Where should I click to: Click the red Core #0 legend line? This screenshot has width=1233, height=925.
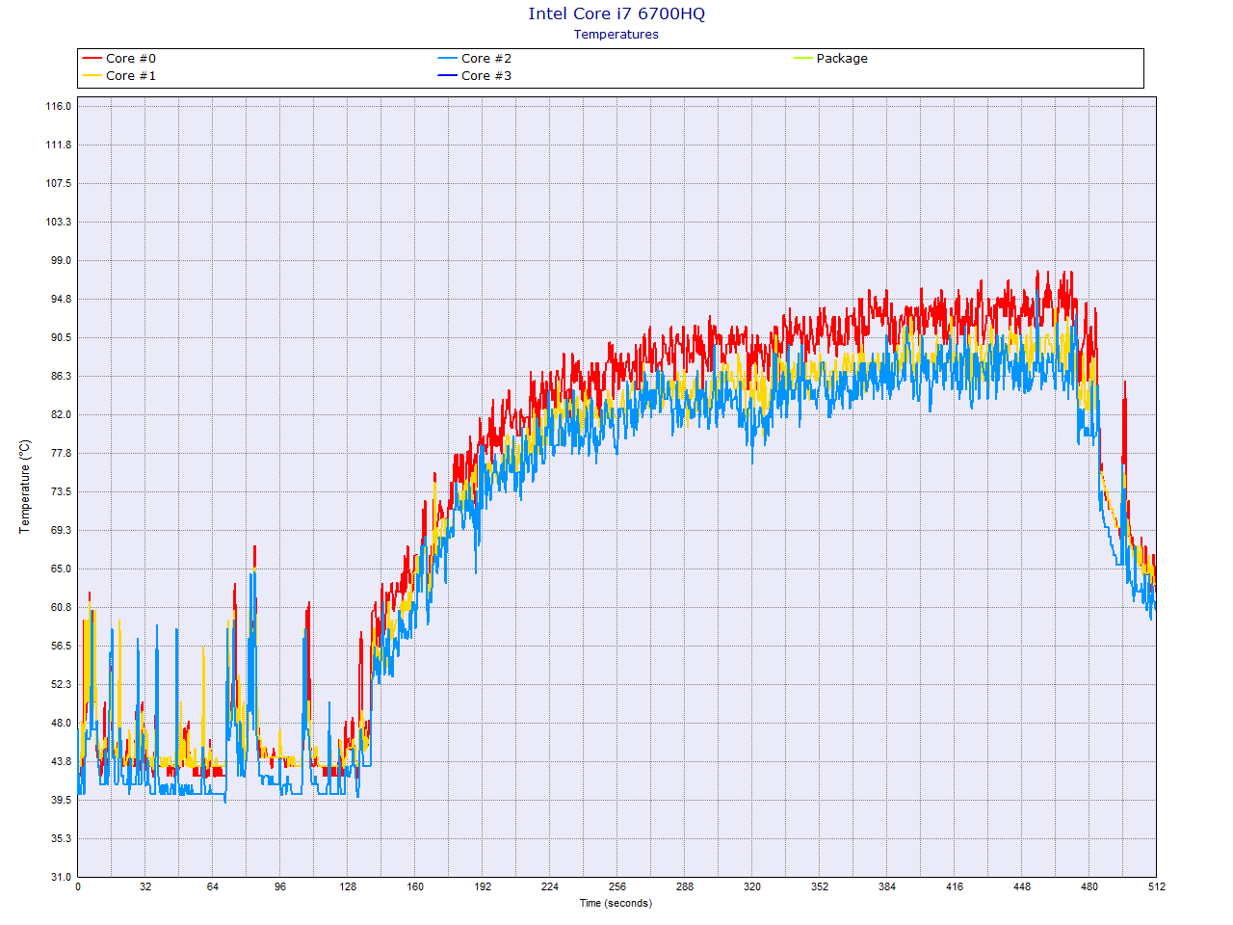[x=92, y=59]
